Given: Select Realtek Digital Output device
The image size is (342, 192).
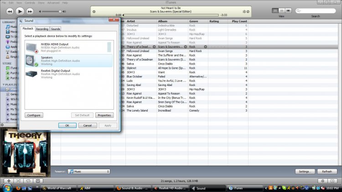Looking at the screenshot, I should coord(69,74).
